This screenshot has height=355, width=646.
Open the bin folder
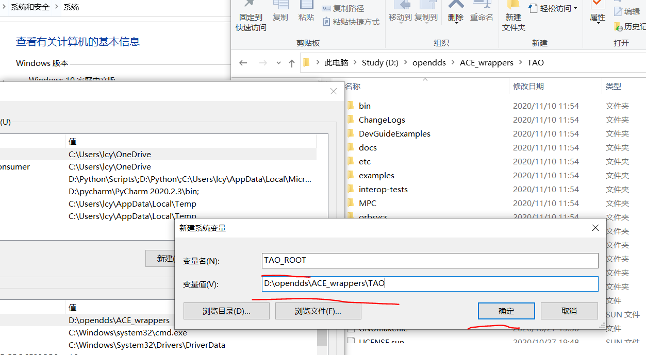(365, 105)
